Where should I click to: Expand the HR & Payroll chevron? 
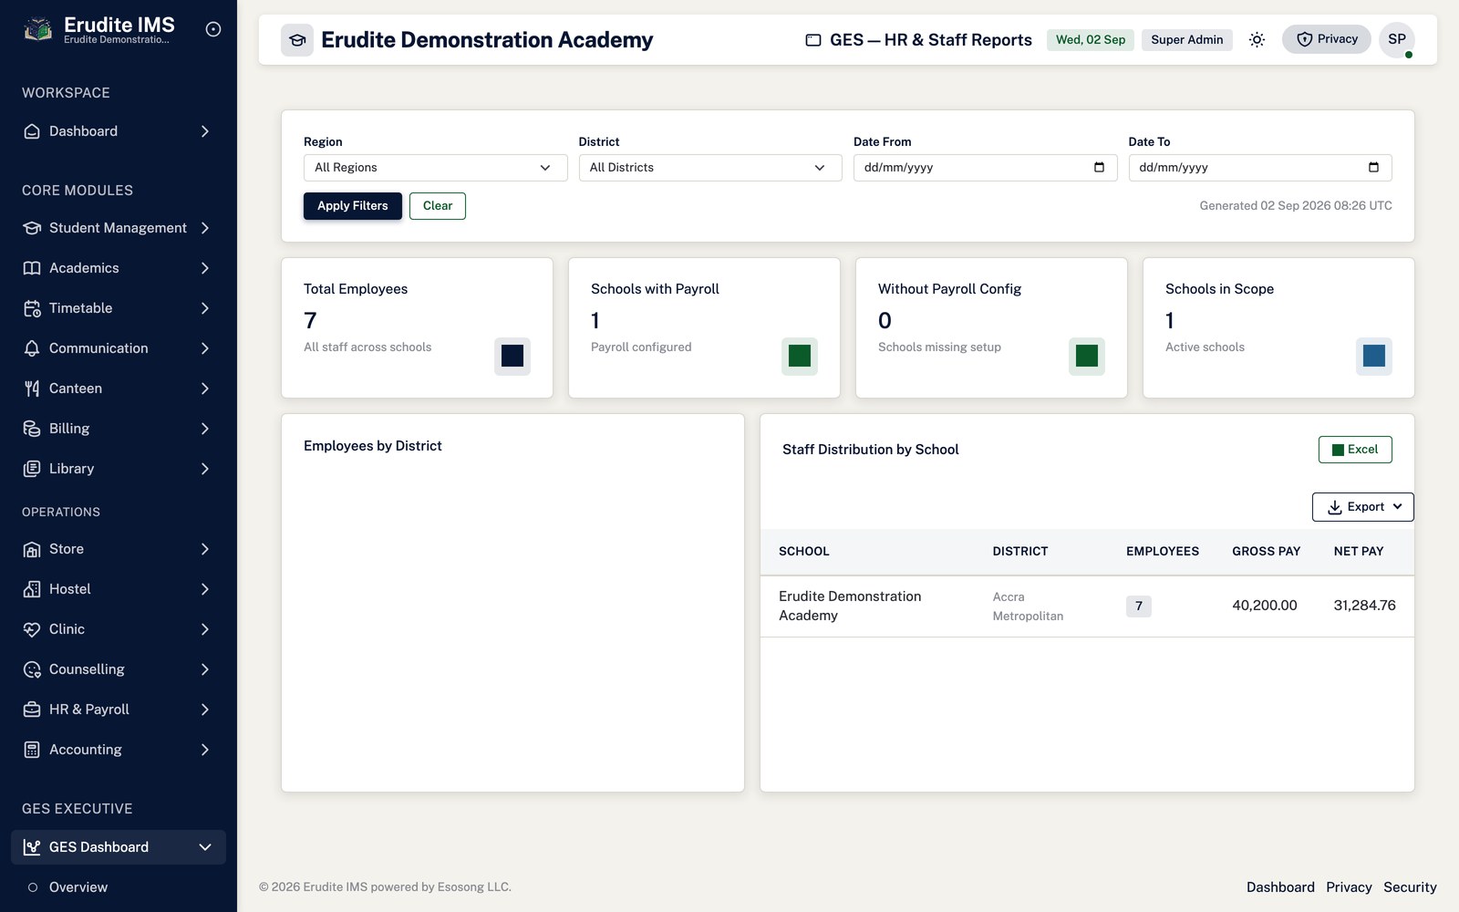point(205,710)
